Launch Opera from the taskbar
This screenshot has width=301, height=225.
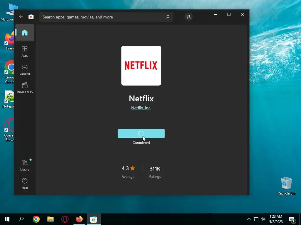pos(65,219)
